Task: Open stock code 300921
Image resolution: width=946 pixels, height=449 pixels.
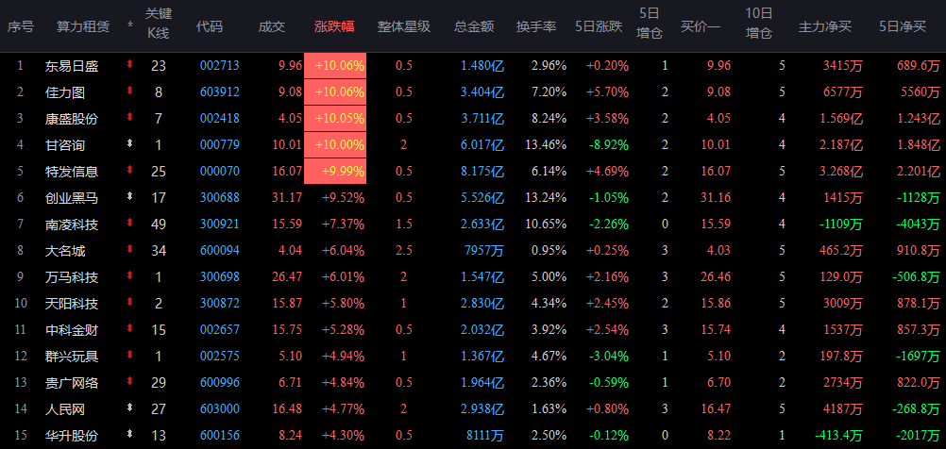Action: point(220,224)
